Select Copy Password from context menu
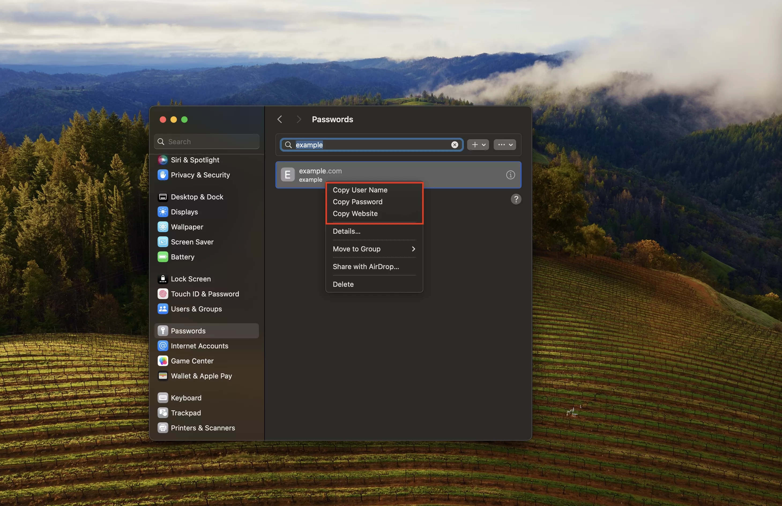 [358, 201]
